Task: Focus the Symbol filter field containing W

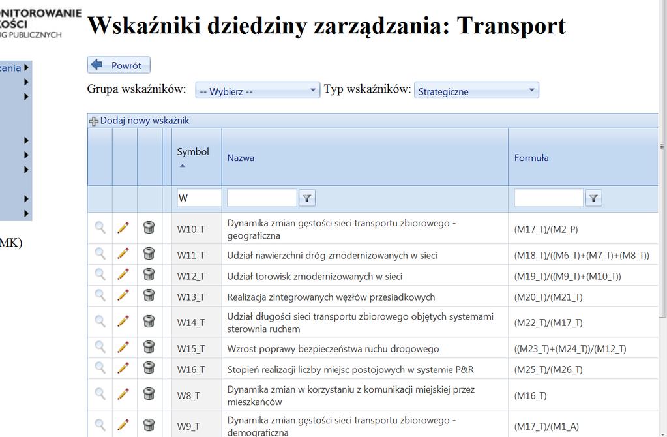Action: coord(199,198)
